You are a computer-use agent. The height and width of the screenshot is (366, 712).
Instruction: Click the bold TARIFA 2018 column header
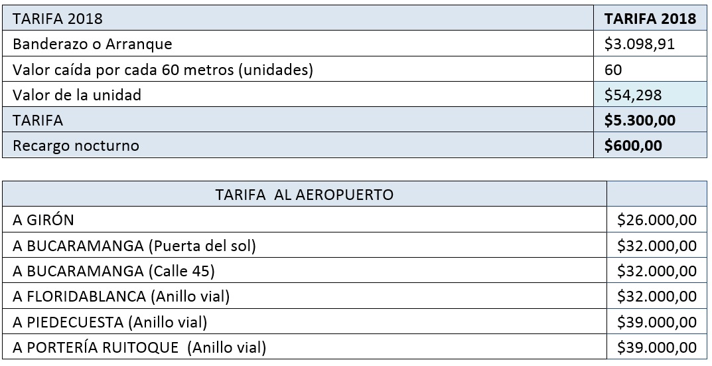click(x=650, y=18)
